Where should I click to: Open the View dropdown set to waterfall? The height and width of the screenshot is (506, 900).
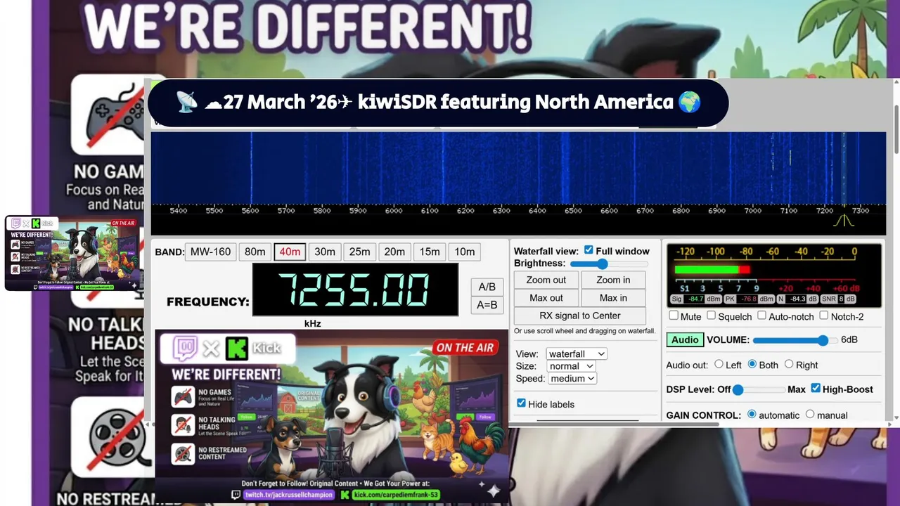(x=576, y=354)
